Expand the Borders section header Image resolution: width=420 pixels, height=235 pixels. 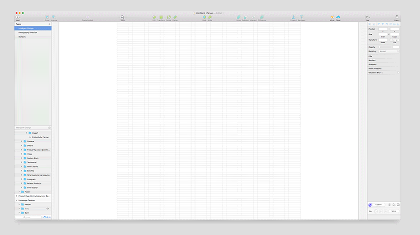point(372,60)
